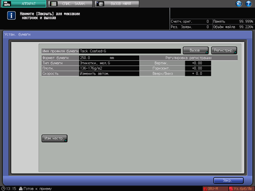Image resolution: width=255 pixels, height=191 pixels.
Task: Click the printer ready status icon
Action: (21, 189)
